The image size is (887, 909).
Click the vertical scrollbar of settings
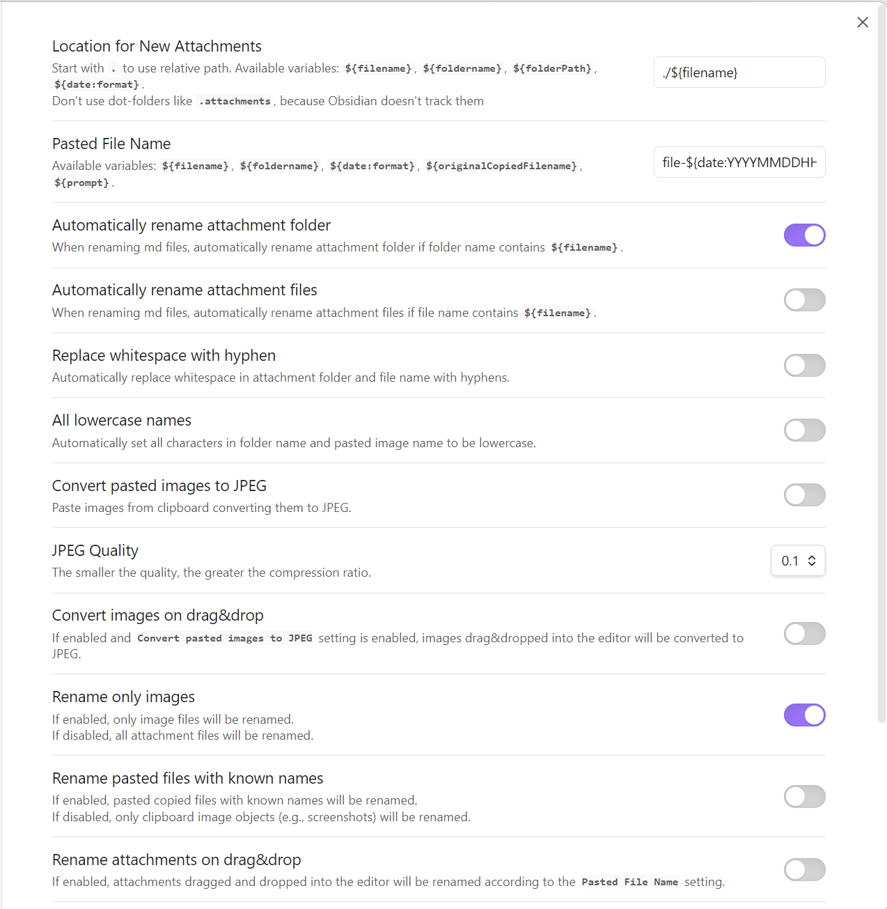pos(881,348)
